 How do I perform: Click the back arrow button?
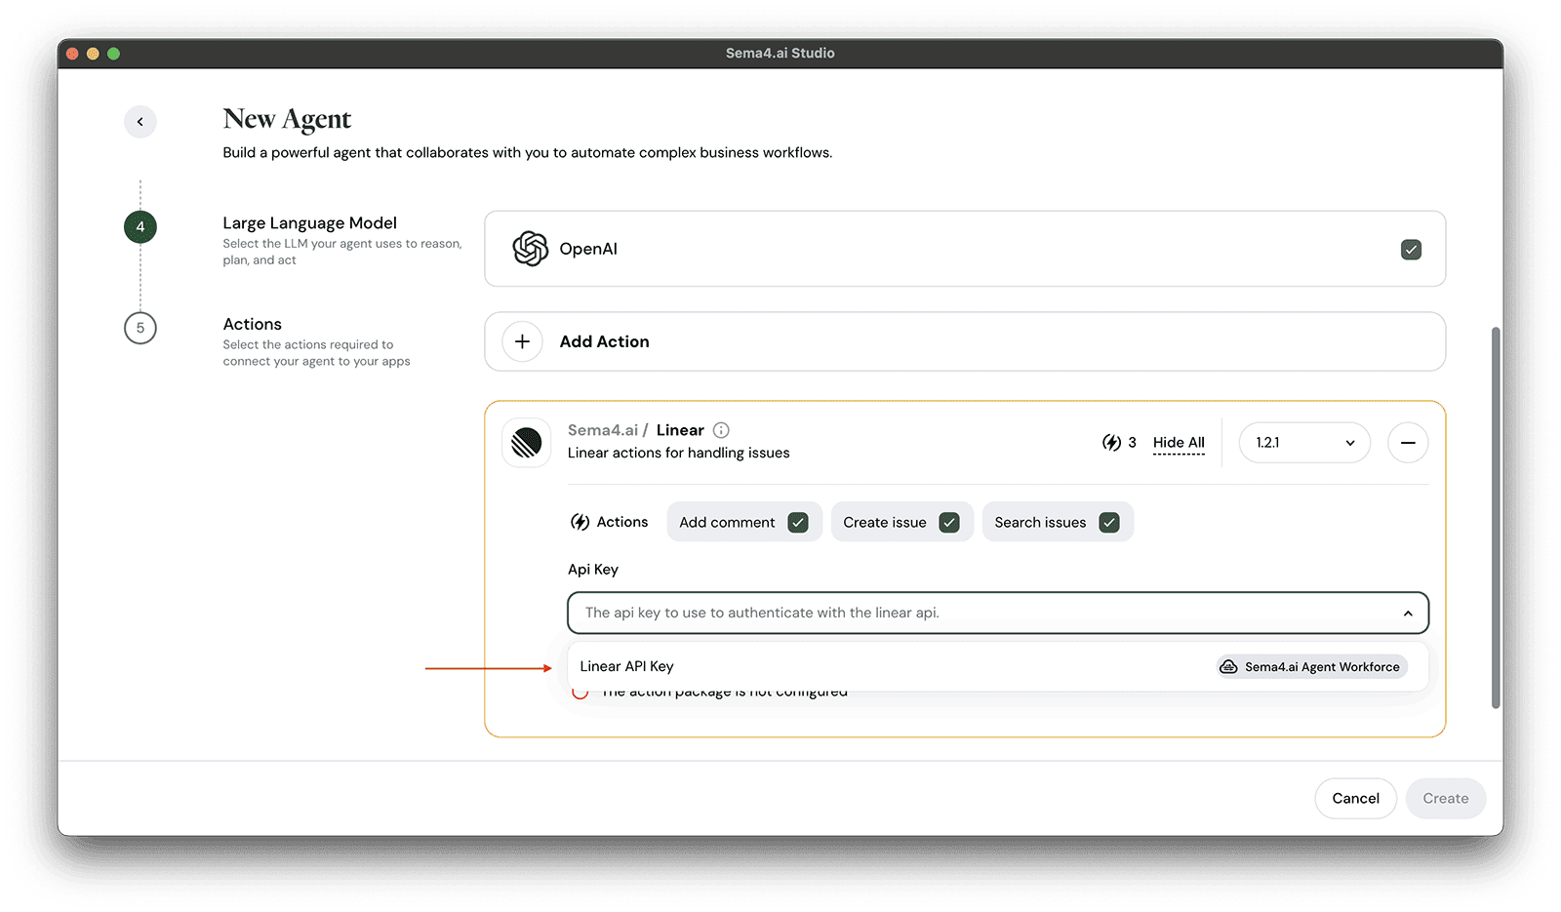tap(140, 122)
